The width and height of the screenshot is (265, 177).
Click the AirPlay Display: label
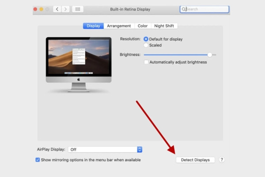click(x=51, y=150)
